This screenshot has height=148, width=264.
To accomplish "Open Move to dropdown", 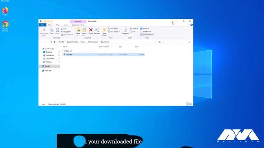I will pyautogui.click(x=78, y=32).
